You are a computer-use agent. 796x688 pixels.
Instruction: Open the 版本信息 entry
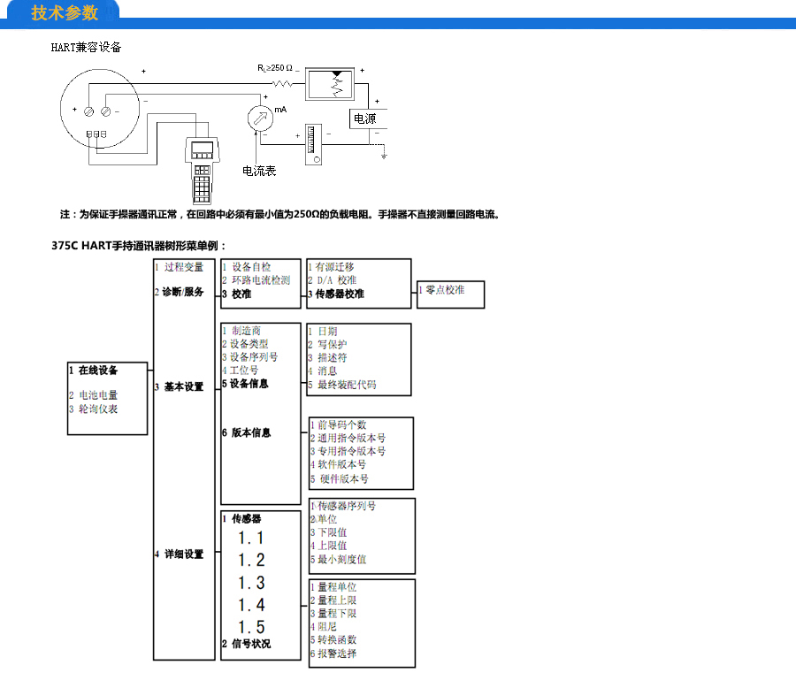[250, 432]
